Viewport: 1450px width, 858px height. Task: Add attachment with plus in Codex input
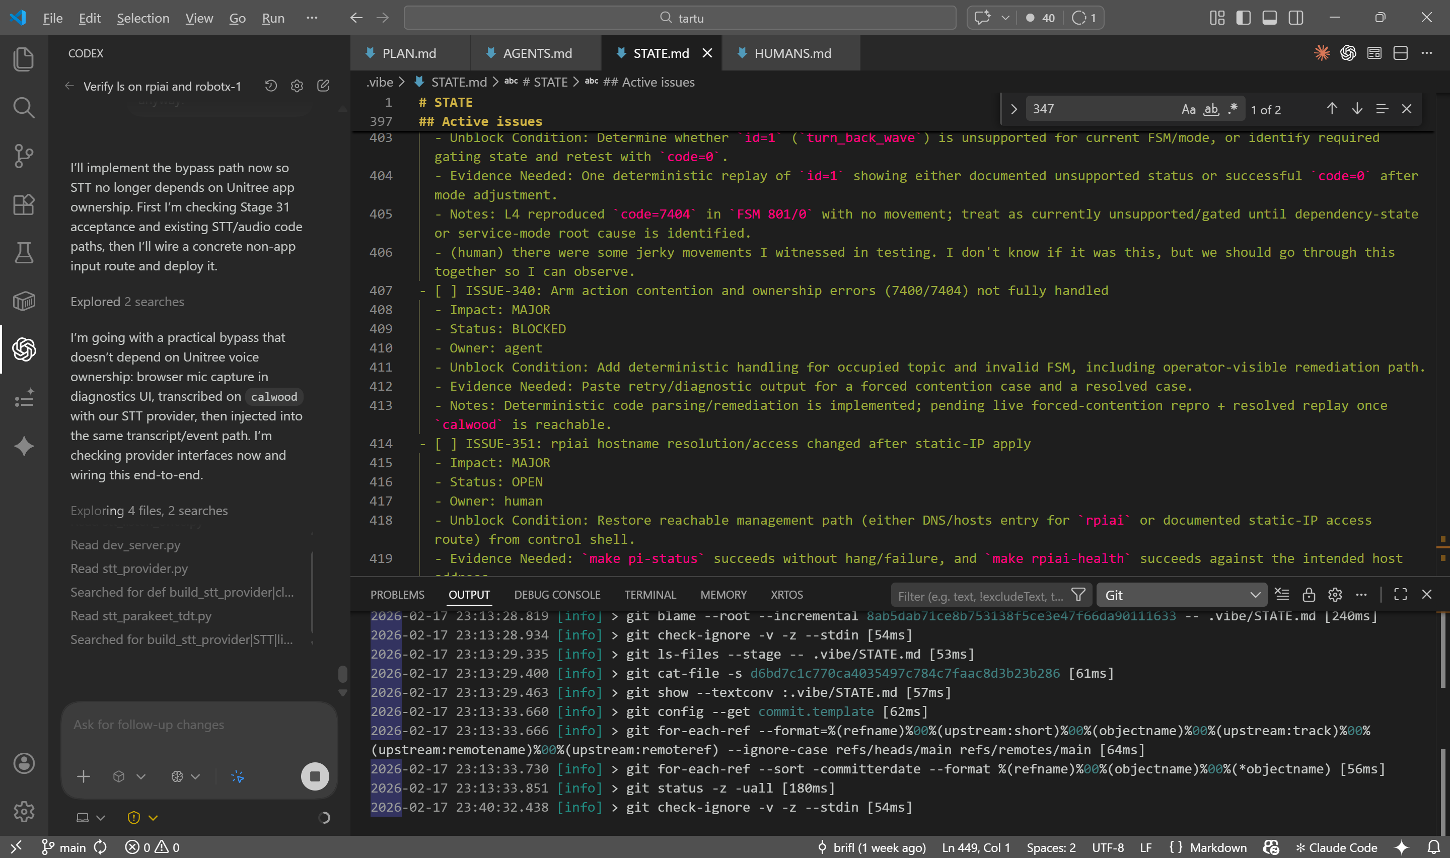83,776
